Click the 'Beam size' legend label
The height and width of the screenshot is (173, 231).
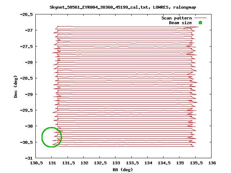[x=180, y=23]
